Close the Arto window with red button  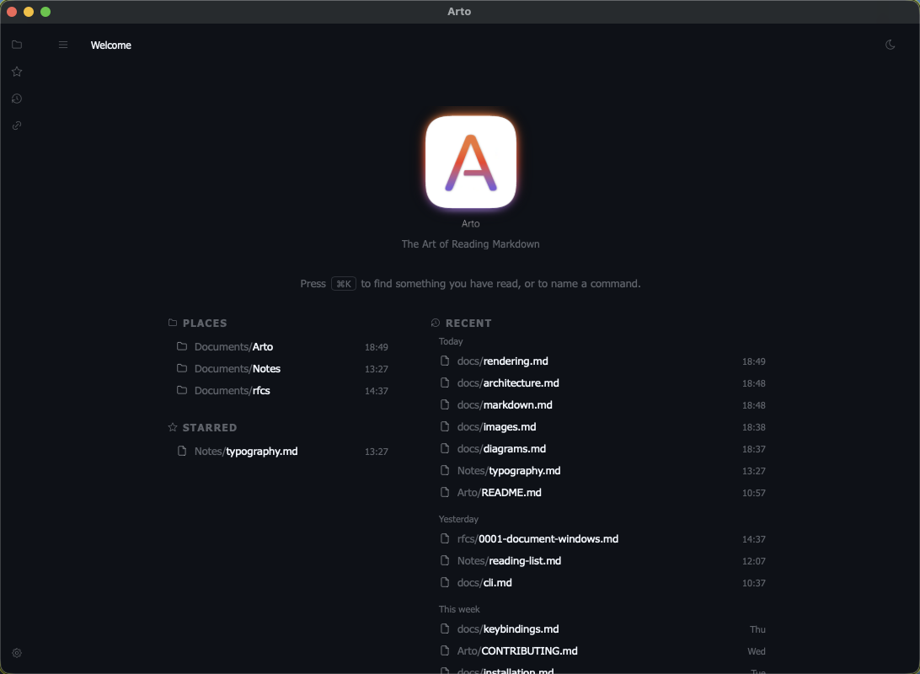pos(12,12)
